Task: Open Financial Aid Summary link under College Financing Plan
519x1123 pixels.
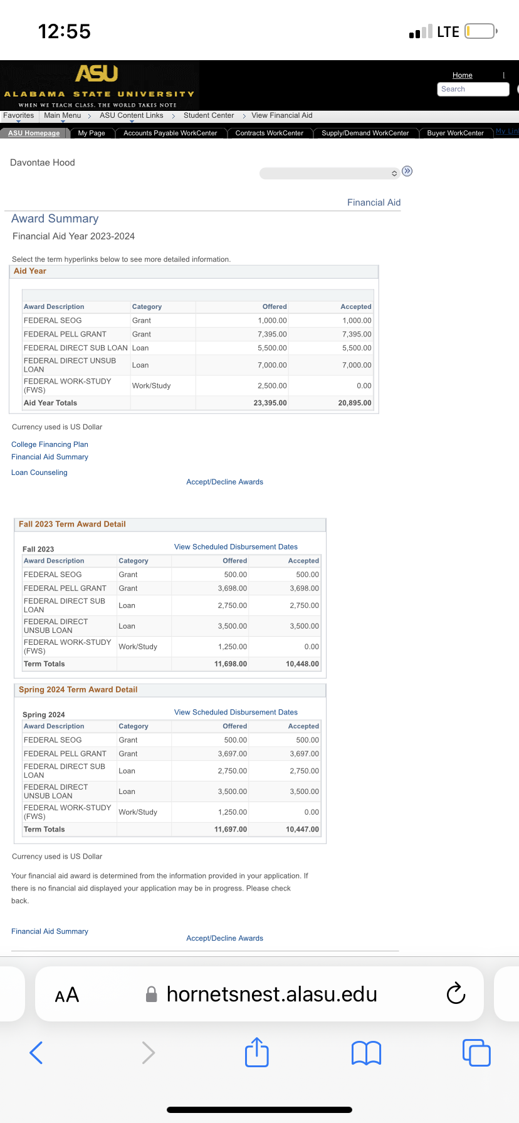Action: [x=50, y=457]
